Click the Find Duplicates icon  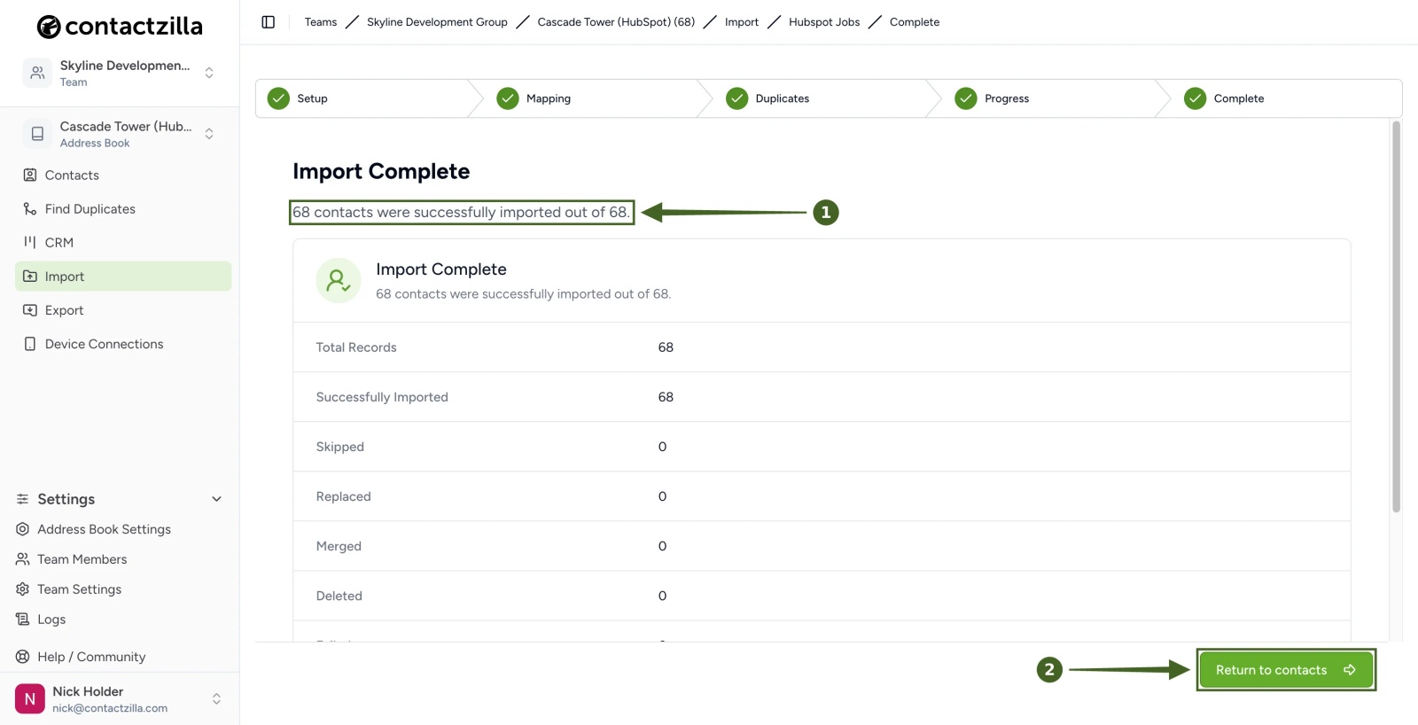pyautogui.click(x=30, y=209)
